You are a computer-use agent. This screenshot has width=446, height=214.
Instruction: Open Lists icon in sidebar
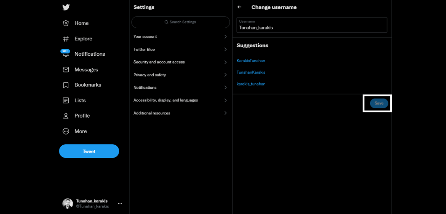coord(66,101)
